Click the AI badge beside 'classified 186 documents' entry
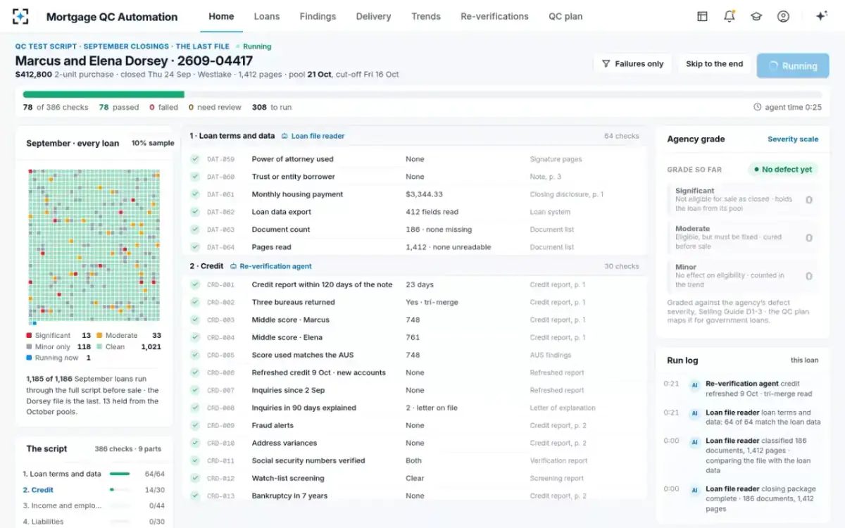This screenshot has width=845, height=528. pos(694,442)
